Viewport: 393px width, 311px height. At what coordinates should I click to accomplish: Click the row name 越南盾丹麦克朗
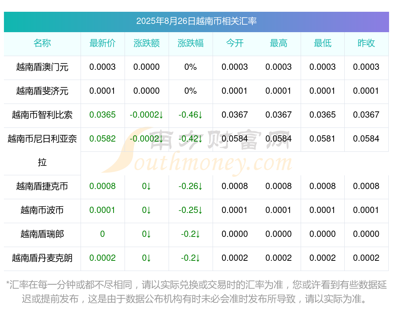point(42,258)
